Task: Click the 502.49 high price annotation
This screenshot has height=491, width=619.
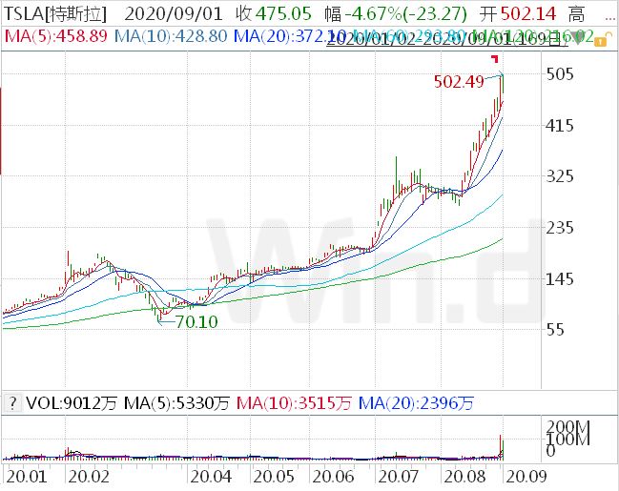Action: point(459,82)
